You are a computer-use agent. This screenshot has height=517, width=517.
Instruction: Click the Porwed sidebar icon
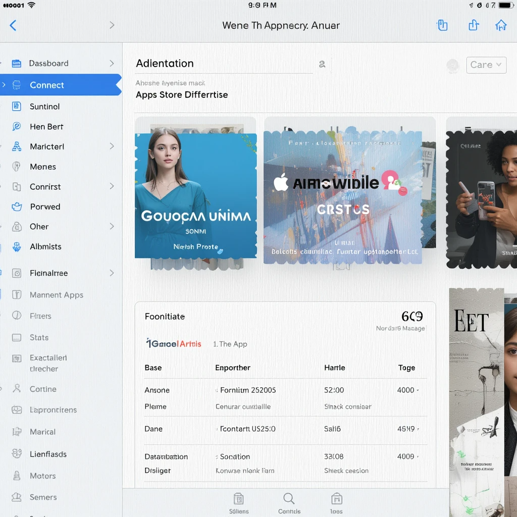(x=17, y=206)
